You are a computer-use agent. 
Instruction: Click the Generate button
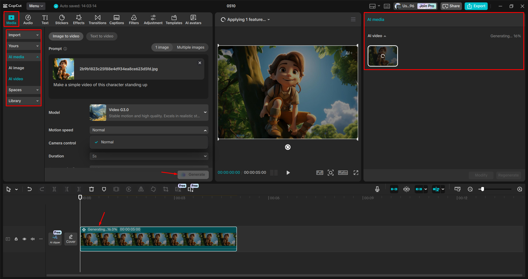(193, 175)
